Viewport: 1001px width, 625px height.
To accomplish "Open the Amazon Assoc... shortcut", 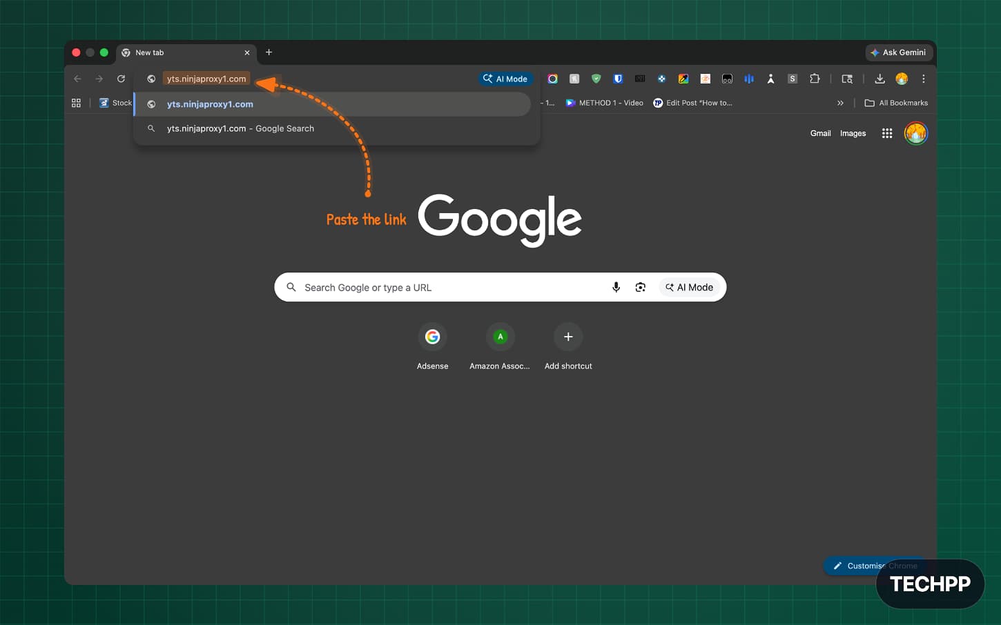I will pyautogui.click(x=500, y=347).
